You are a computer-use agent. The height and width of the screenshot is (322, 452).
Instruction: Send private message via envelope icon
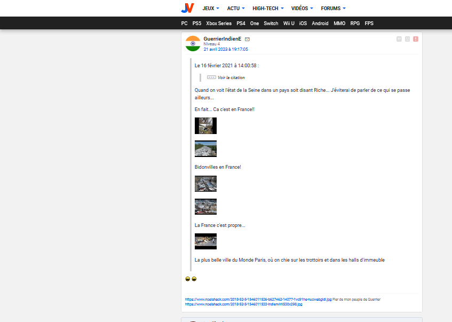click(247, 39)
